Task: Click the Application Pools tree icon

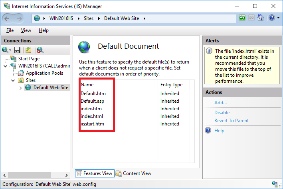Action: [21, 73]
